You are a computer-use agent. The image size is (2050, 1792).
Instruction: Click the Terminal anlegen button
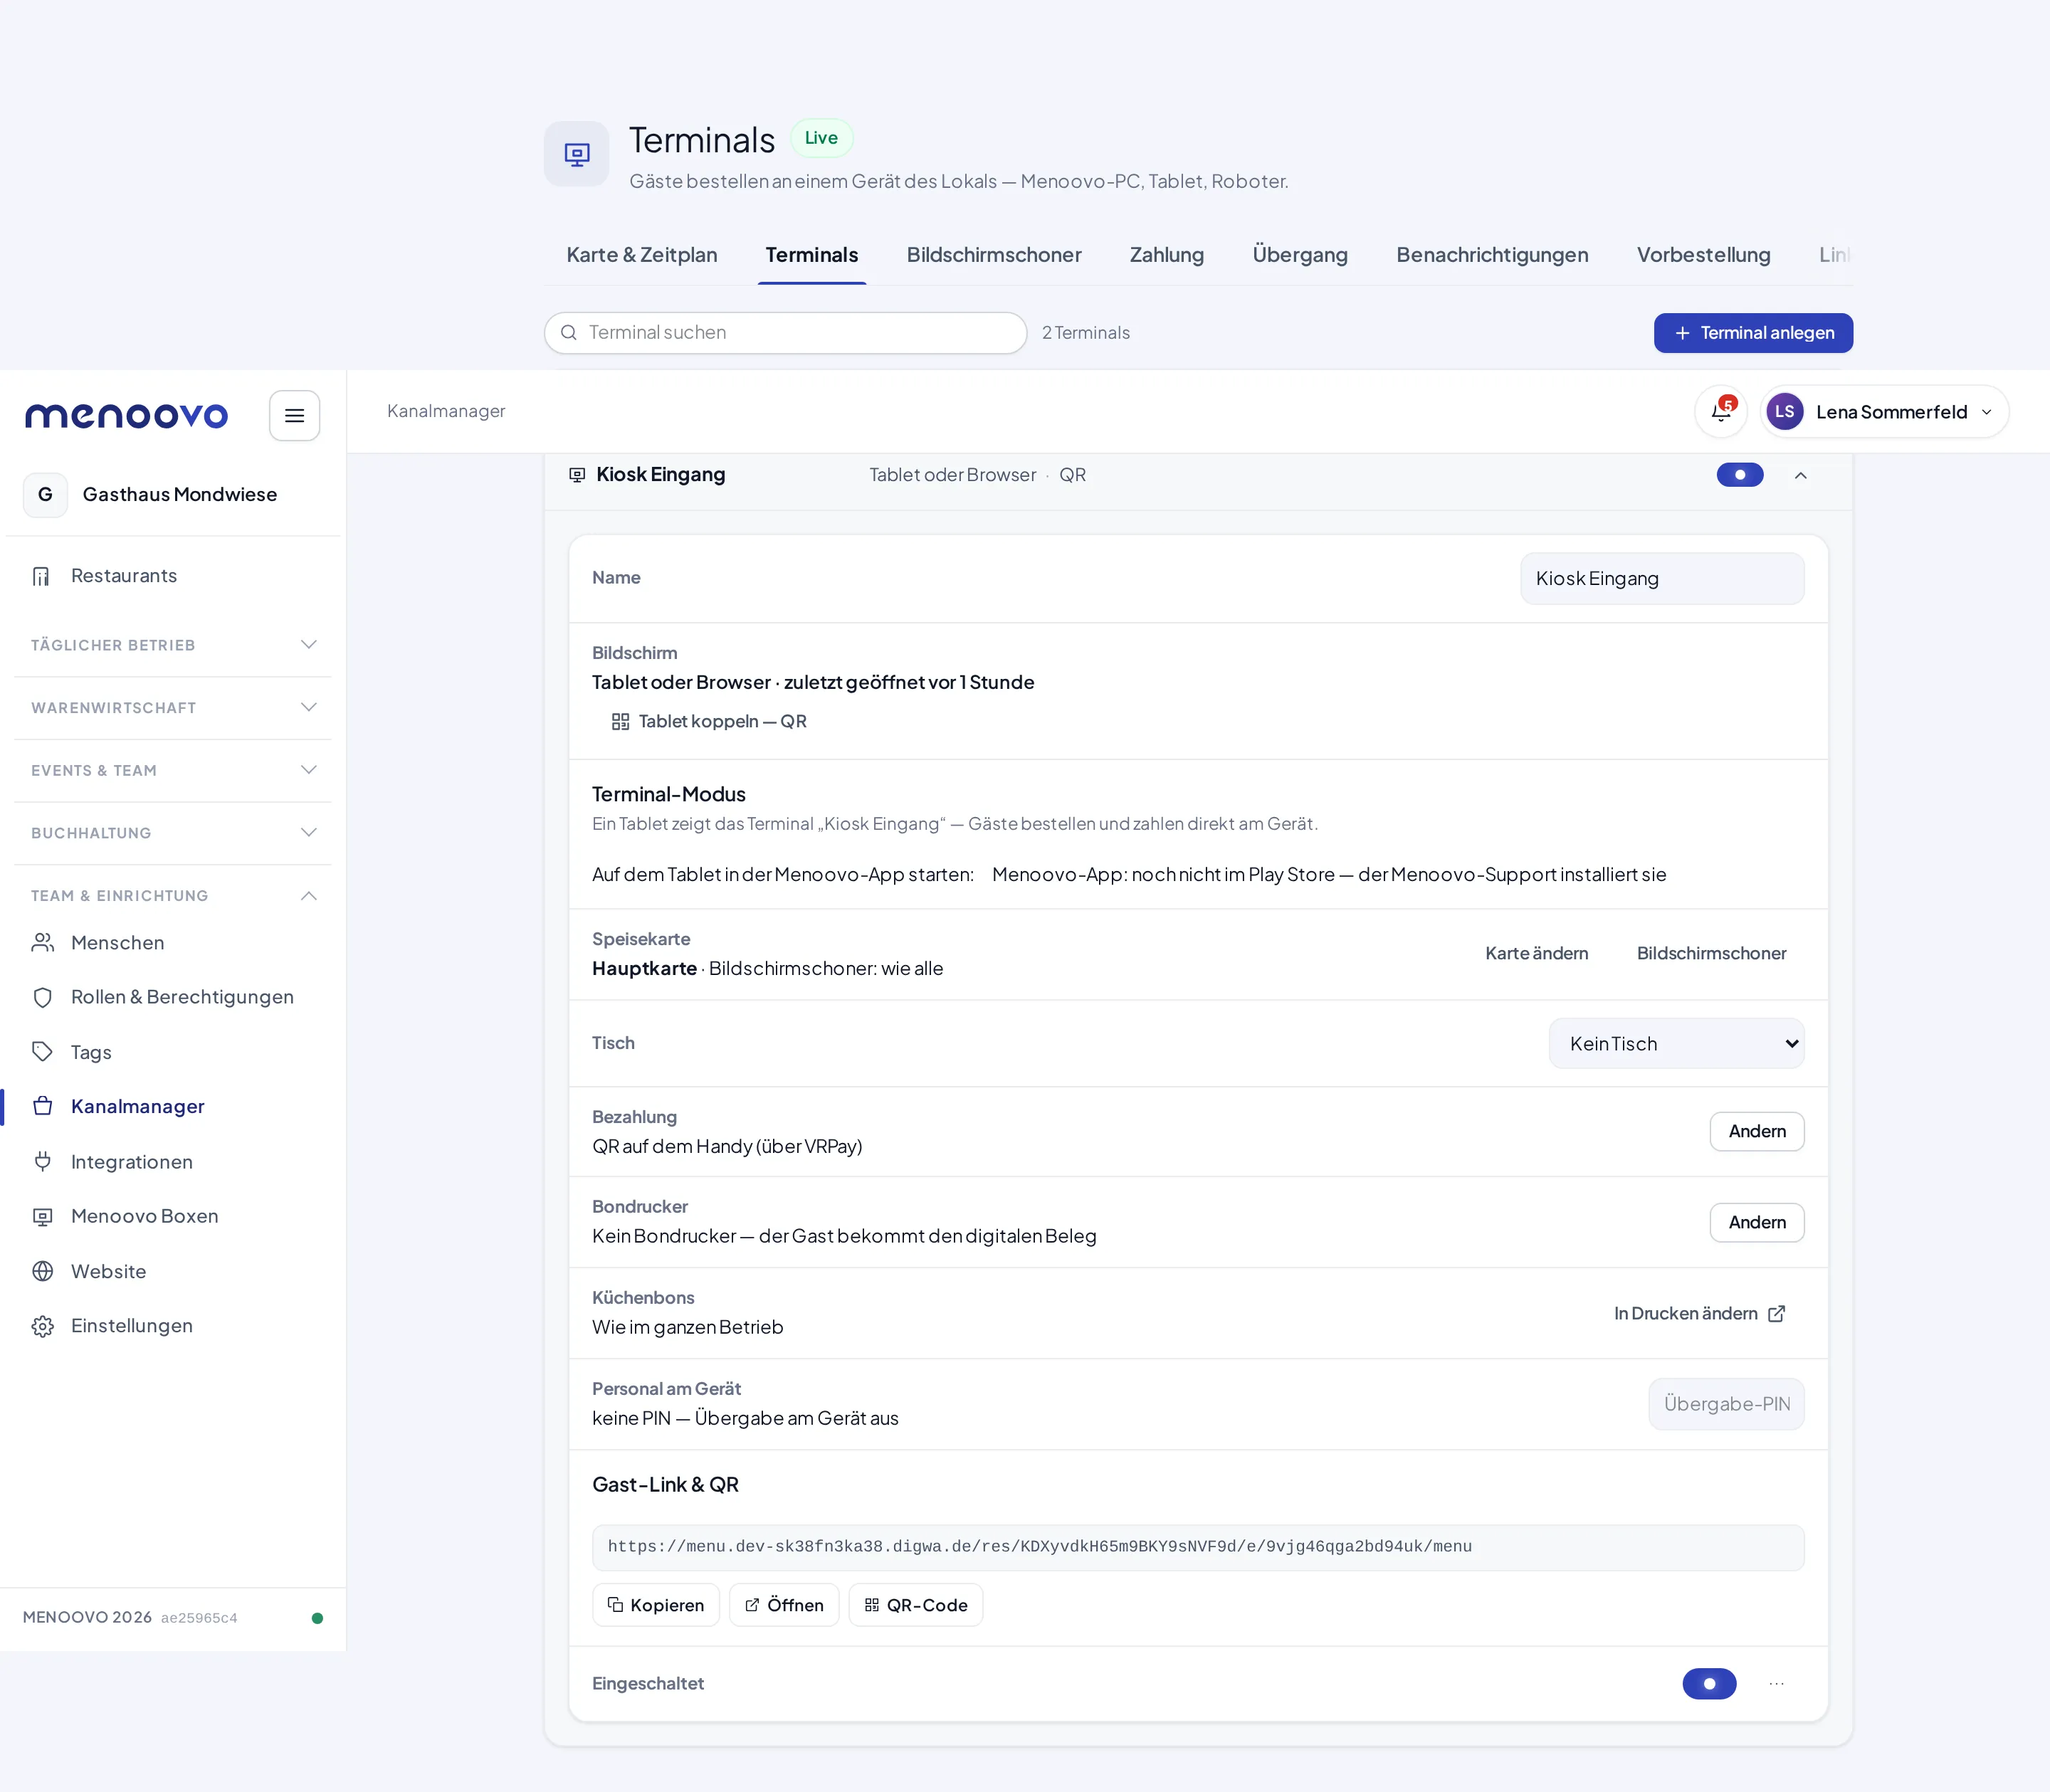pos(1753,333)
